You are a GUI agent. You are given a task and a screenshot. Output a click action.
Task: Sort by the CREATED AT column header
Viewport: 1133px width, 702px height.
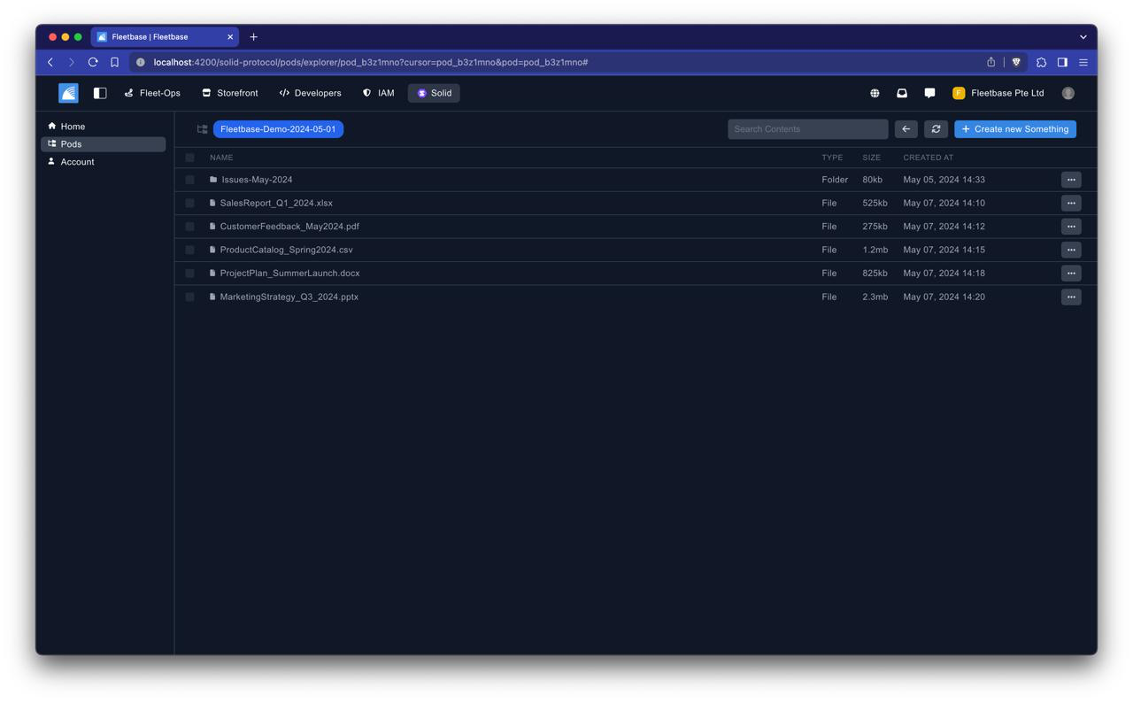tap(929, 158)
